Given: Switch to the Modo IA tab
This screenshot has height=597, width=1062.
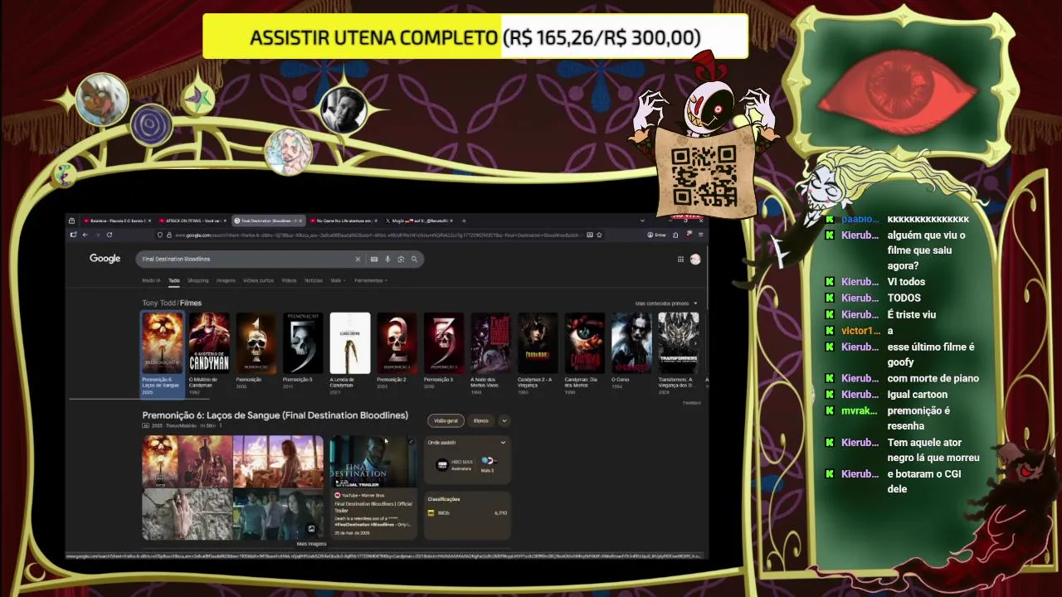Looking at the screenshot, I should pos(151,280).
